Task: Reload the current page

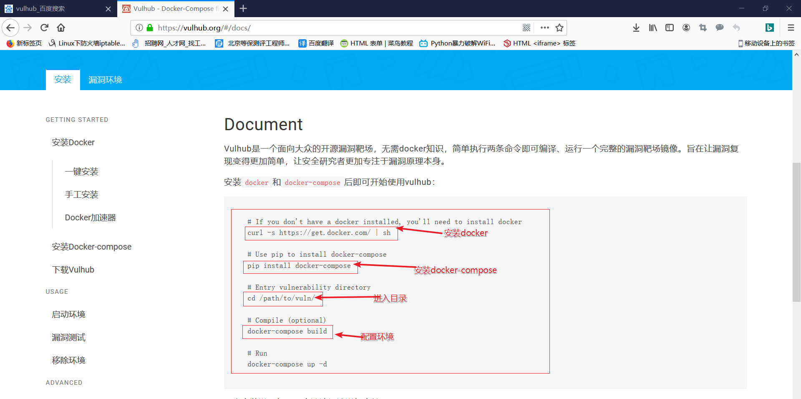Action: point(44,28)
